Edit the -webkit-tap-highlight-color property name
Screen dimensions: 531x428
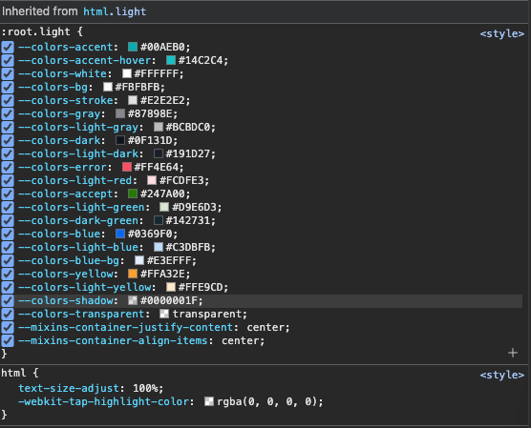[x=103, y=402]
